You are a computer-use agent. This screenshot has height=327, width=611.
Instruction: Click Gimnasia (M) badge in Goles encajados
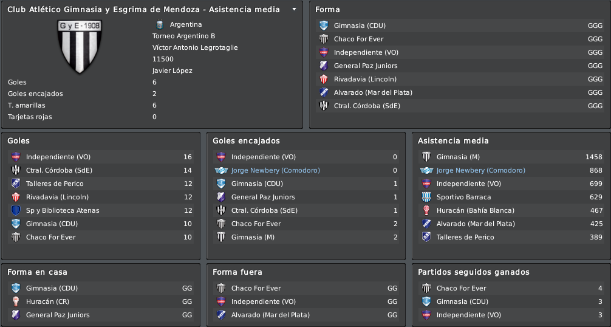[221, 237]
